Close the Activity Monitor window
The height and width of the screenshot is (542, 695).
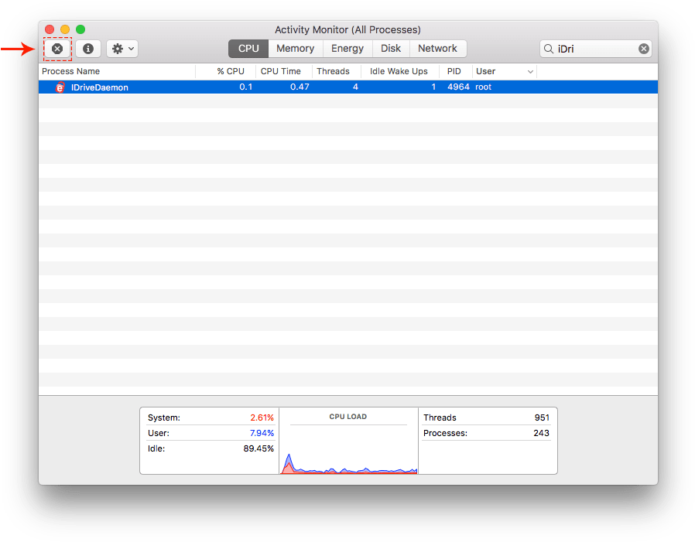50,29
